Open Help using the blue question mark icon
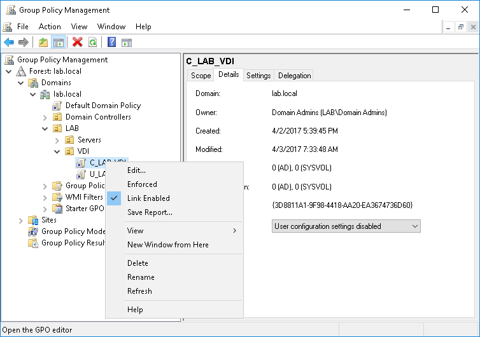480x337 pixels. pyautogui.click(x=111, y=42)
